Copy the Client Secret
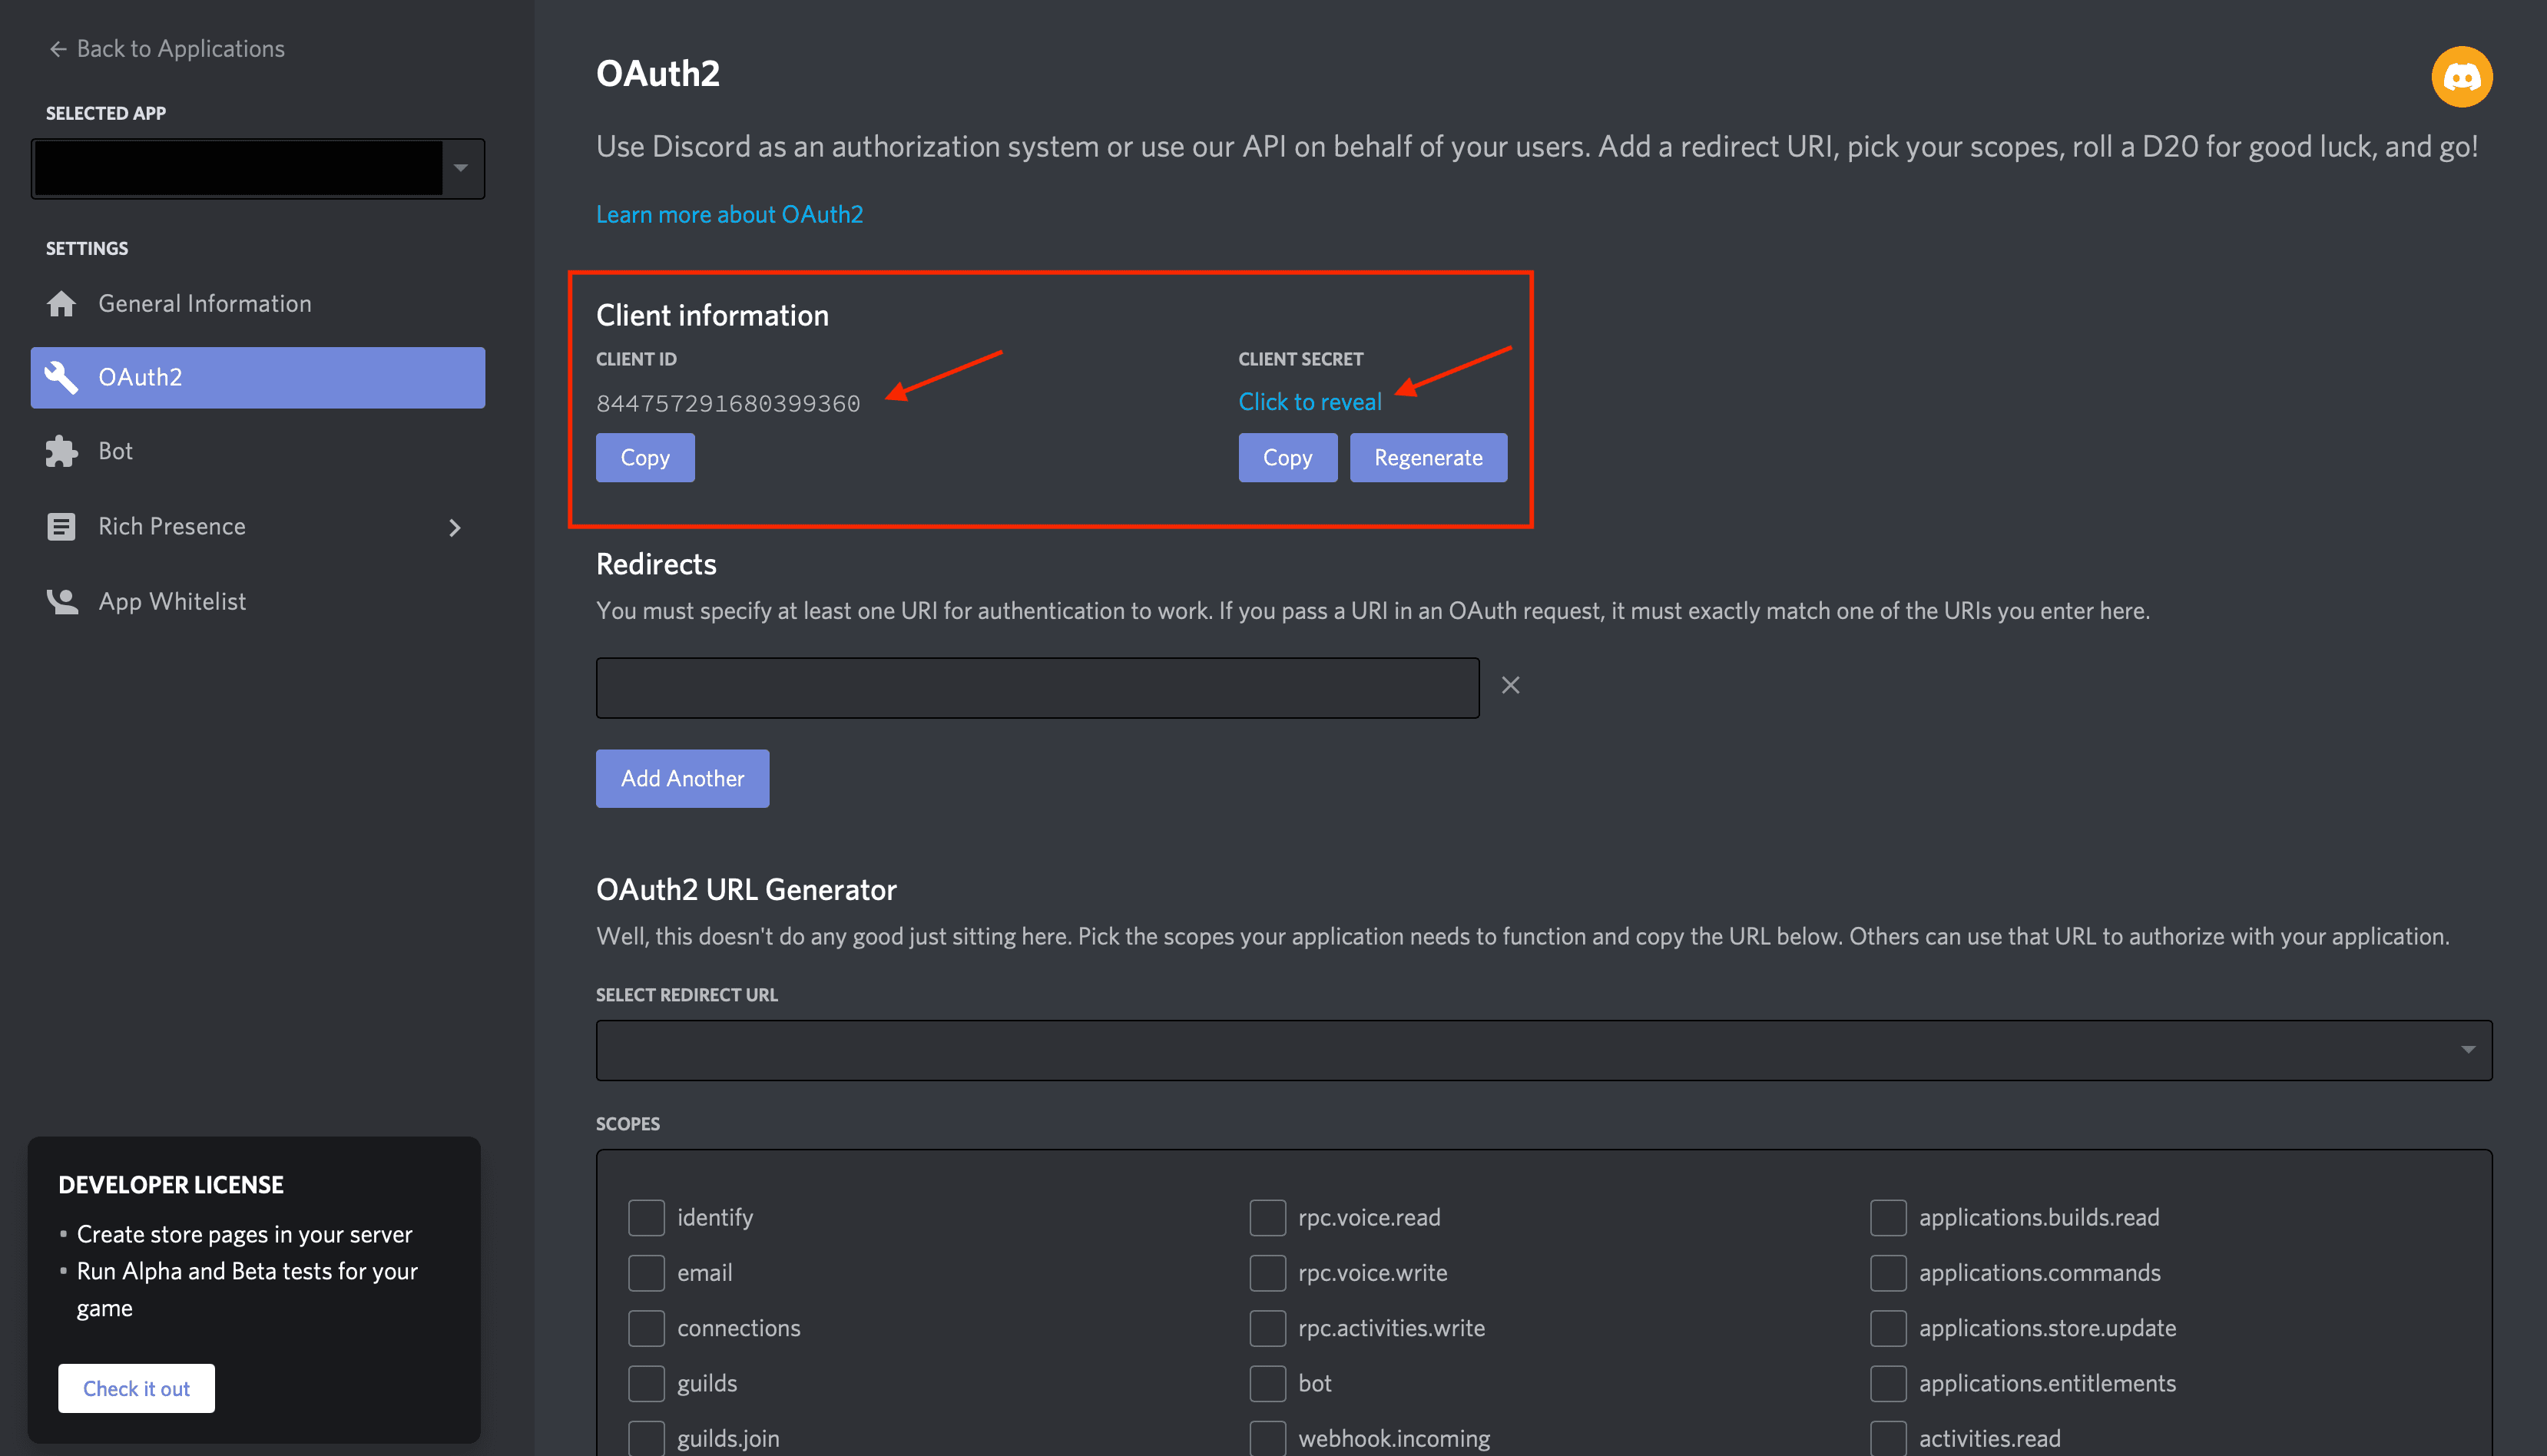The image size is (2547, 1456). tap(1287, 458)
